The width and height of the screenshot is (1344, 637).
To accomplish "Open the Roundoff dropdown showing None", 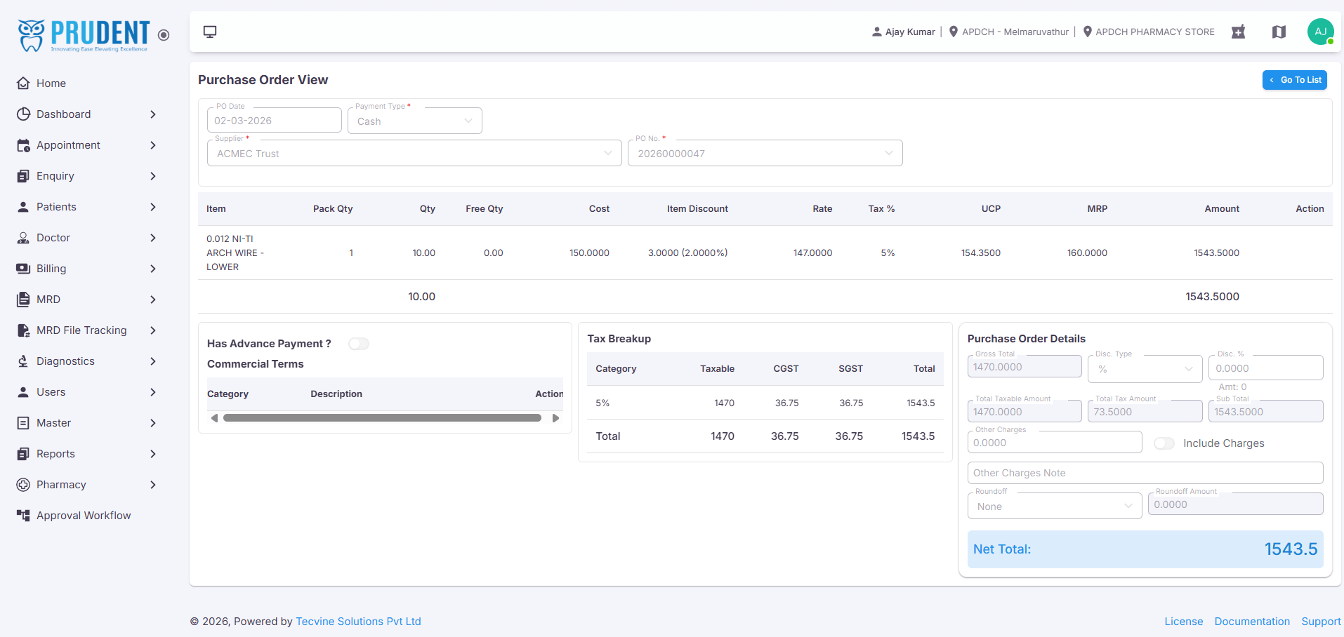I will pyautogui.click(x=1055, y=506).
